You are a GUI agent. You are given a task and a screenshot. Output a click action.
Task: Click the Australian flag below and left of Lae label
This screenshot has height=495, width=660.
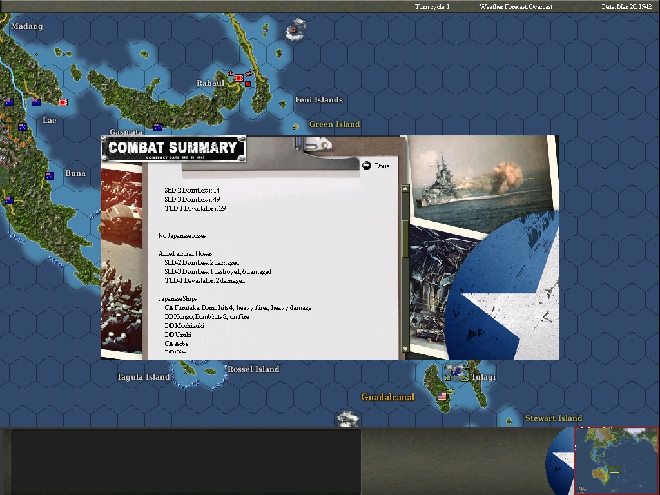point(23,127)
